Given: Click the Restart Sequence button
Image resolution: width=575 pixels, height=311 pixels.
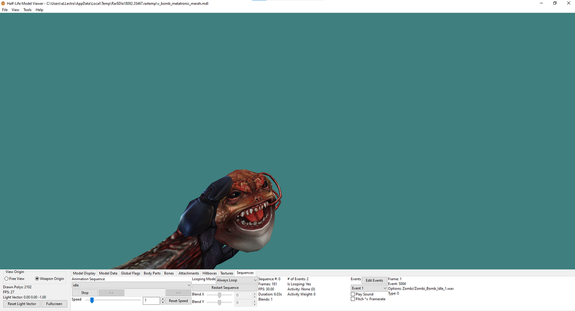Looking at the screenshot, I should click(225, 288).
